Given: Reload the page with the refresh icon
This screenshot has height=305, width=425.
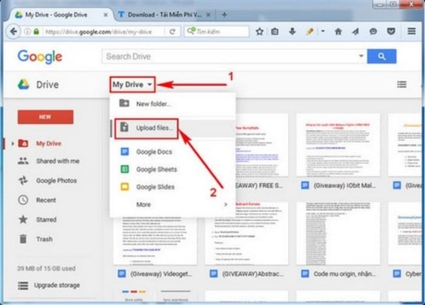Looking at the screenshot, I should pos(172,32).
